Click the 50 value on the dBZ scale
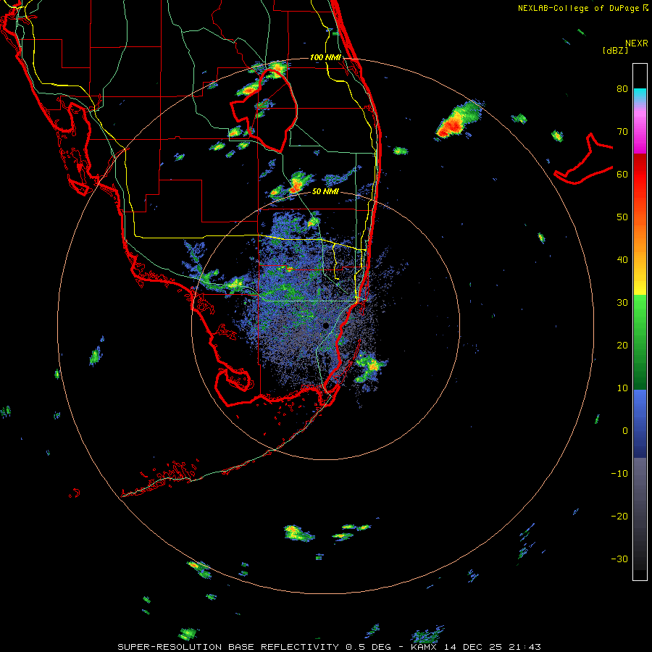652x652 pixels. (x=622, y=217)
